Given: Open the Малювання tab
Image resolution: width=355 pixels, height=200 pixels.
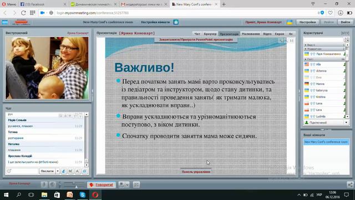Looking at the screenshot, I should tap(251, 33).
